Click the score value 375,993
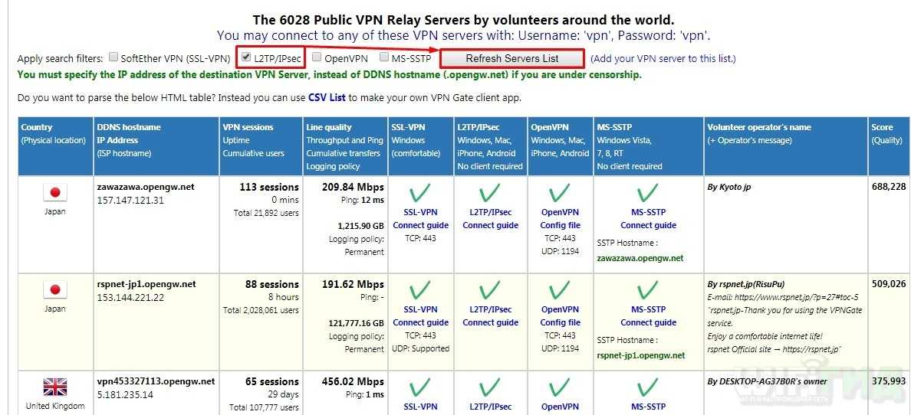This screenshot has height=415, width=911. point(889,381)
